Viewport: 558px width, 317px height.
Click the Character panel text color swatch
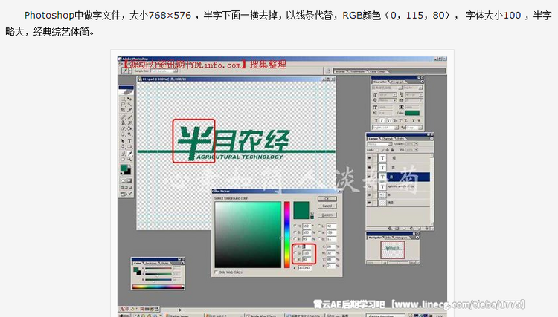click(x=412, y=113)
